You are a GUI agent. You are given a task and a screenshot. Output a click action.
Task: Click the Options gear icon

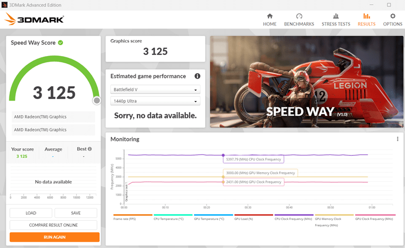point(393,16)
